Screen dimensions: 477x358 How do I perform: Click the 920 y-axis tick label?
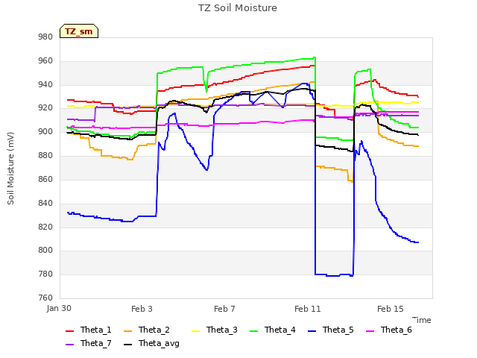point(45,108)
